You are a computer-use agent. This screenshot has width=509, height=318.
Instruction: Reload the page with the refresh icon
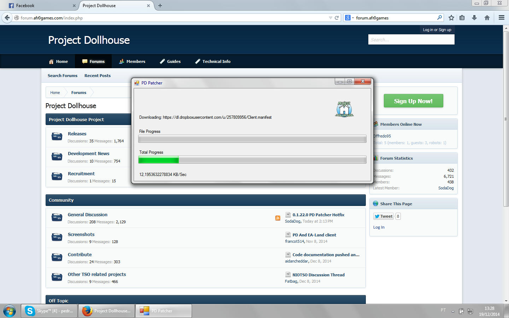tap(337, 18)
